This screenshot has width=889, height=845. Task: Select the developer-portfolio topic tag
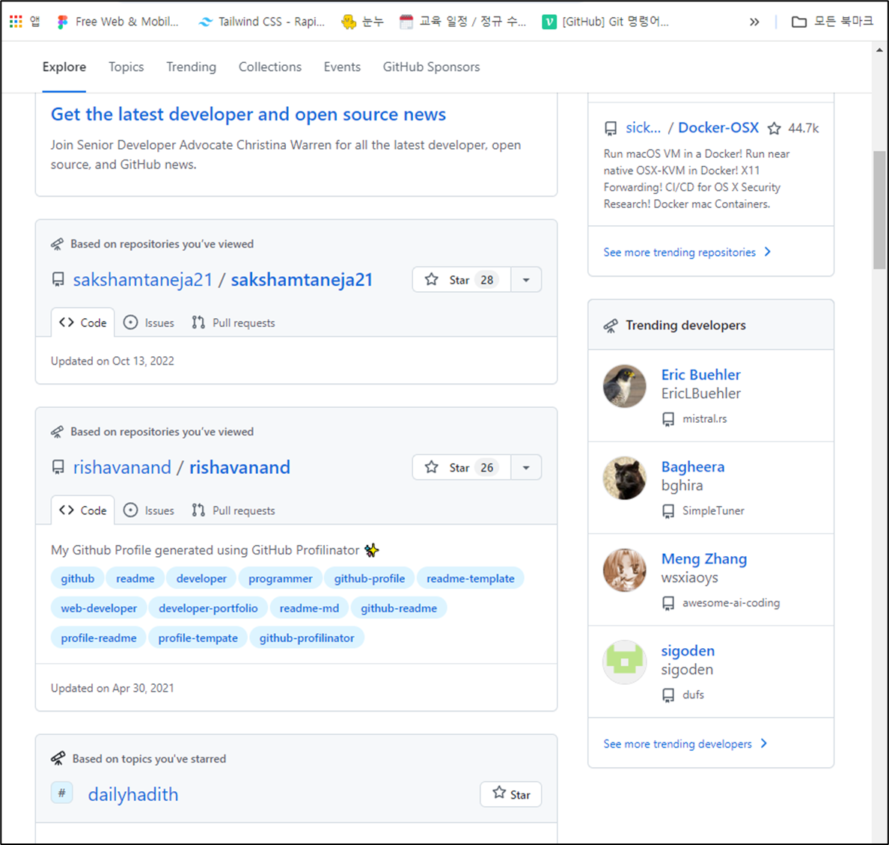(x=208, y=608)
